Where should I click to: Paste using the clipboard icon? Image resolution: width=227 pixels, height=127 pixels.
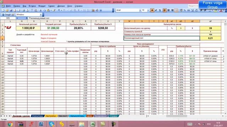[x=48, y=10]
